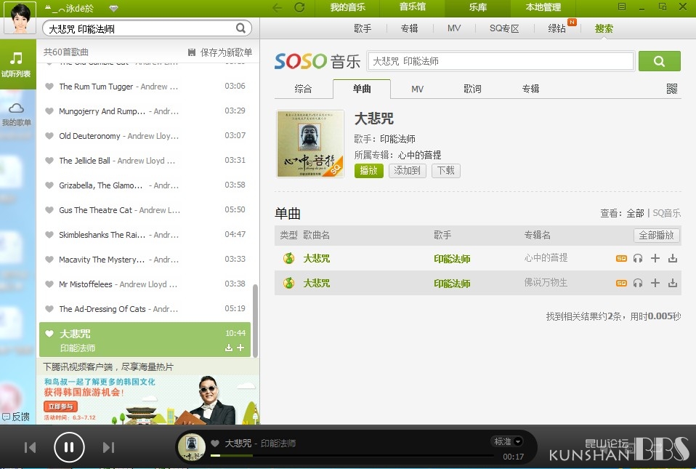Click the 添加到 button
Image resolution: width=696 pixels, height=469 pixels.
(408, 171)
